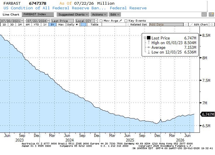Click Edit Chart button
215x155 pixels.
coord(199,25)
